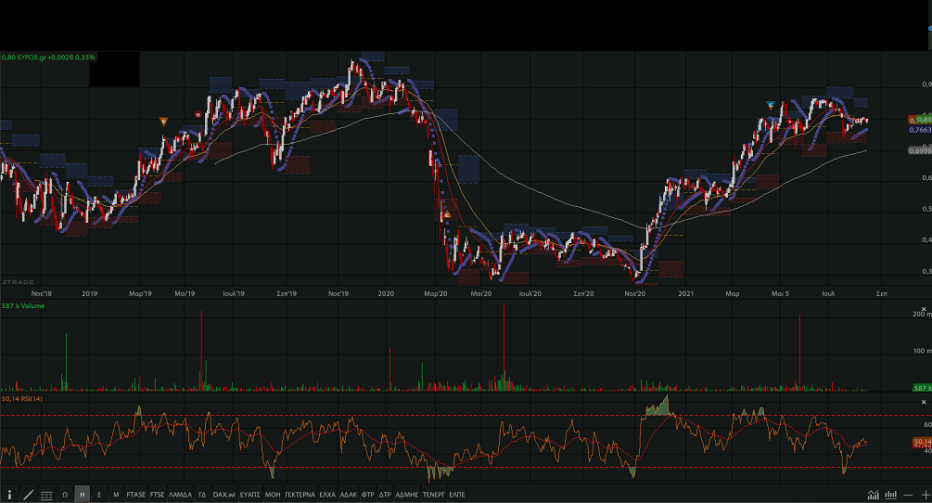Viewport: 932px width, 503px height.
Task: Switch to the H timeframe
Action: (x=82, y=495)
